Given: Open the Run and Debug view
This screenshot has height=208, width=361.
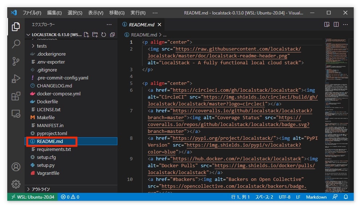Looking at the screenshot, I should coord(16,79).
